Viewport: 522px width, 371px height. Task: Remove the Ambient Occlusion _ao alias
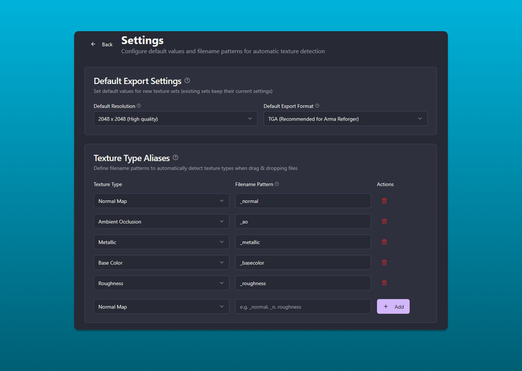click(384, 221)
